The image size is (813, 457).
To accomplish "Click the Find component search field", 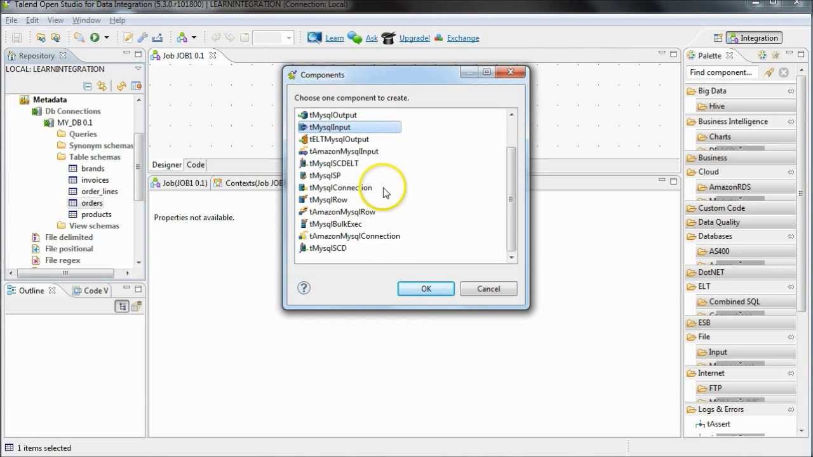I will pos(723,72).
